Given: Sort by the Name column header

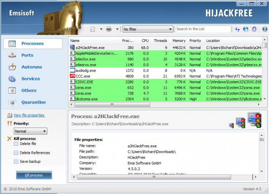Looking at the screenshot, I should tap(94, 41).
